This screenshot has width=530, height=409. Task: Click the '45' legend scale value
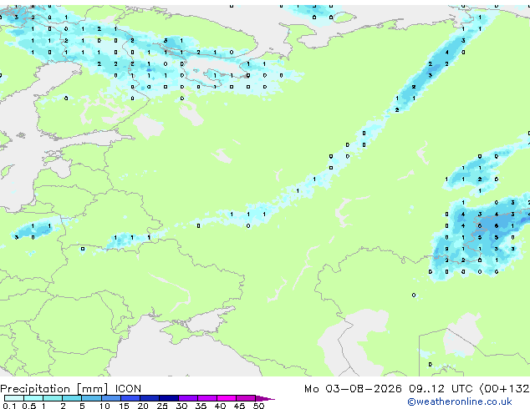coord(239,406)
